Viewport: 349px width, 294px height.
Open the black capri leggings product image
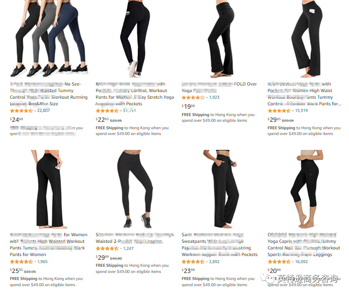pyautogui.click(x=305, y=189)
